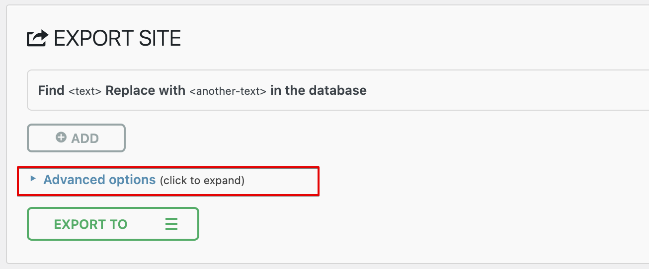Click the hamburger icon in Export To
The image size is (649, 269).
coord(171,224)
